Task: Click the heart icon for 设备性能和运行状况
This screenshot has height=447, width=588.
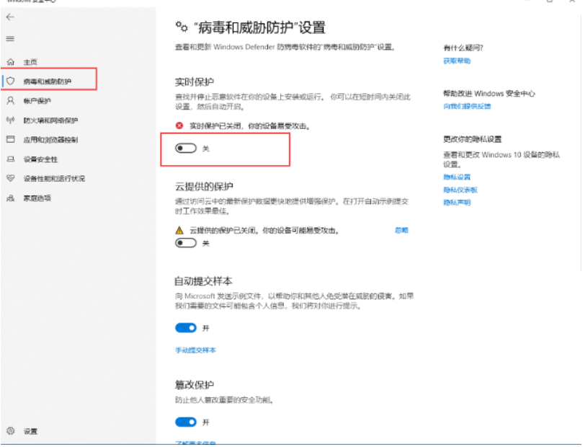Action: [11, 178]
